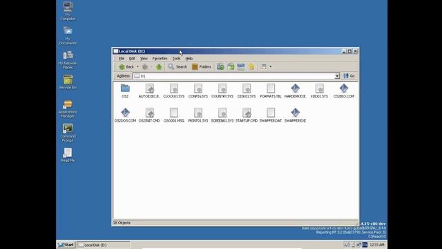This screenshot has width=442, height=249.
Task: Click the Local Disk (D:) taskbar button
Action: coord(104,245)
